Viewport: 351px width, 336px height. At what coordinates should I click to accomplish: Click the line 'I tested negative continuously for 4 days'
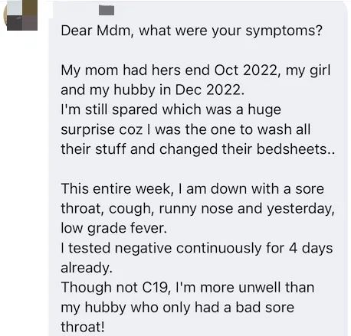(x=197, y=248)
